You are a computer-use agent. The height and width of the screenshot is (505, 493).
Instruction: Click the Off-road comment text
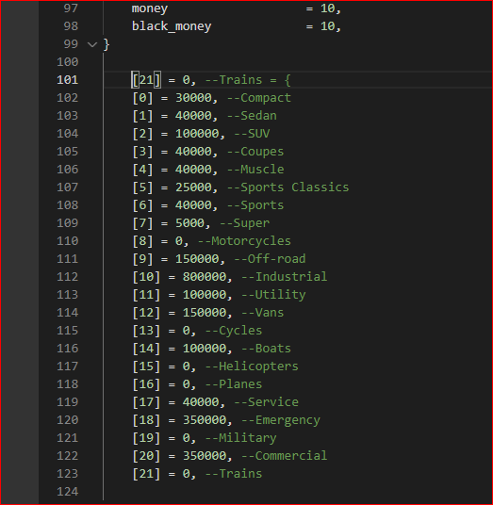pos(270,259)
